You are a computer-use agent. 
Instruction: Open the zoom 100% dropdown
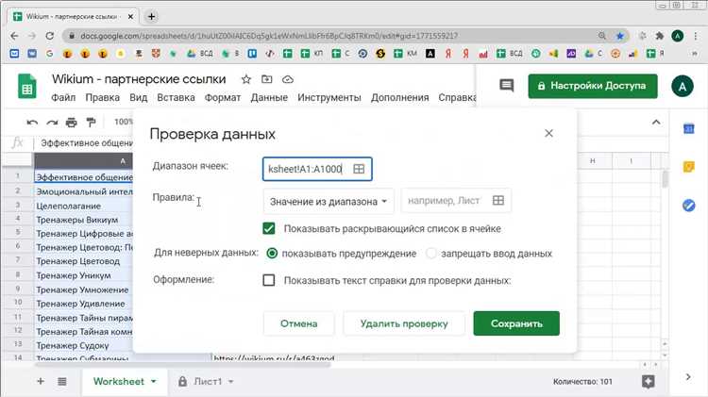(124, 122)
